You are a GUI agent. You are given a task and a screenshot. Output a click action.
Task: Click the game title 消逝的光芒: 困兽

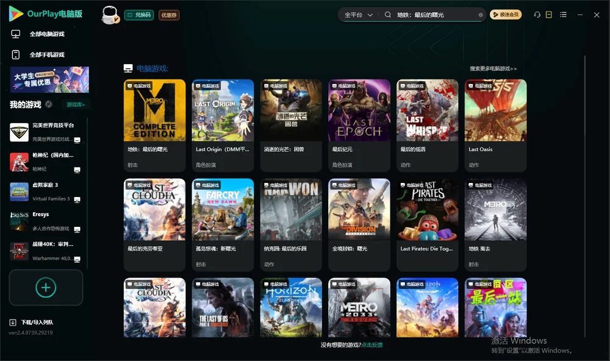pos(284,149)
